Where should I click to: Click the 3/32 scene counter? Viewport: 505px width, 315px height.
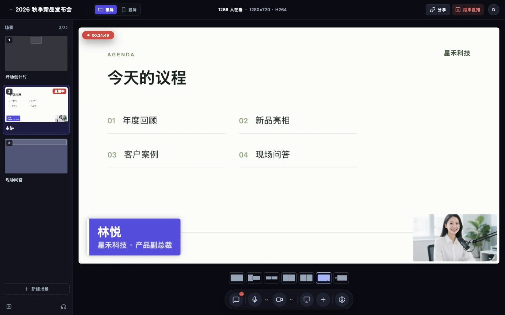63,28
